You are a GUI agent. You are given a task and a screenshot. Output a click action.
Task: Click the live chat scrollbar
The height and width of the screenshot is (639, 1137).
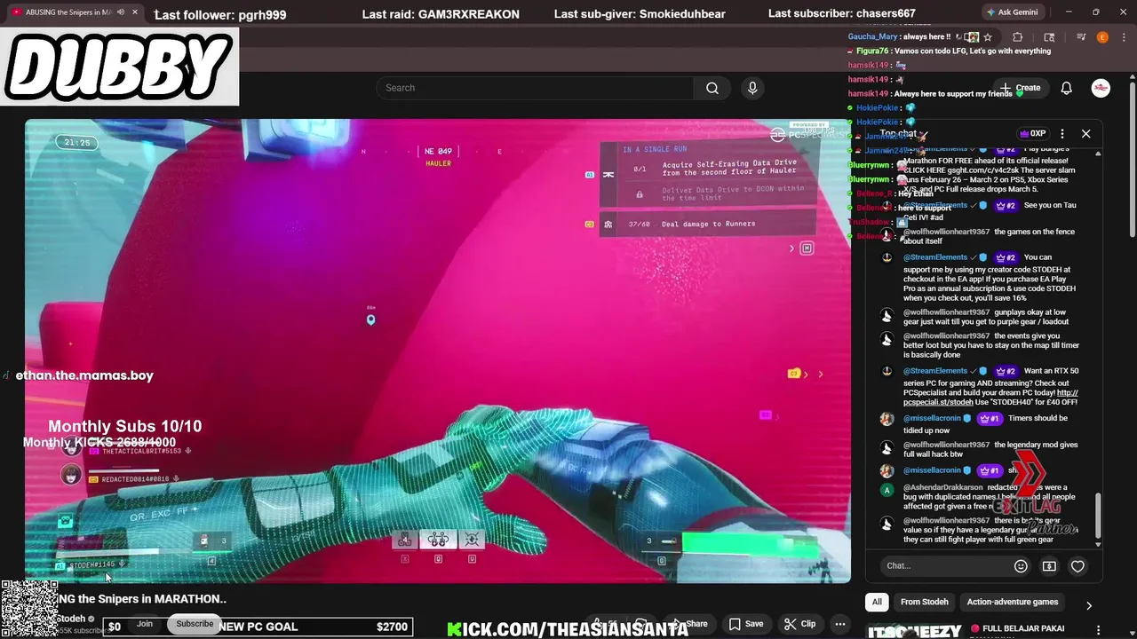[1098, 515]
